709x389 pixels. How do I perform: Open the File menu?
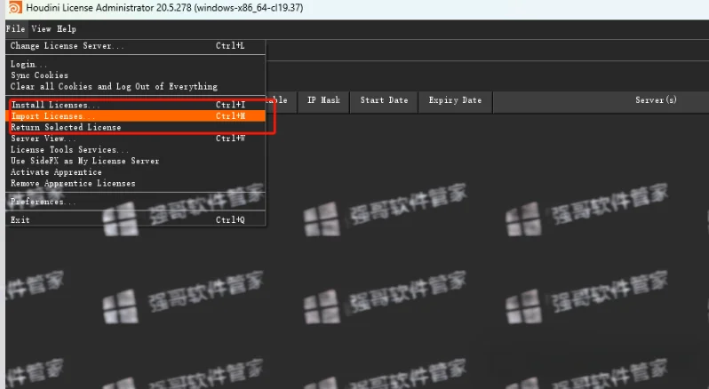tap(15, 29)
